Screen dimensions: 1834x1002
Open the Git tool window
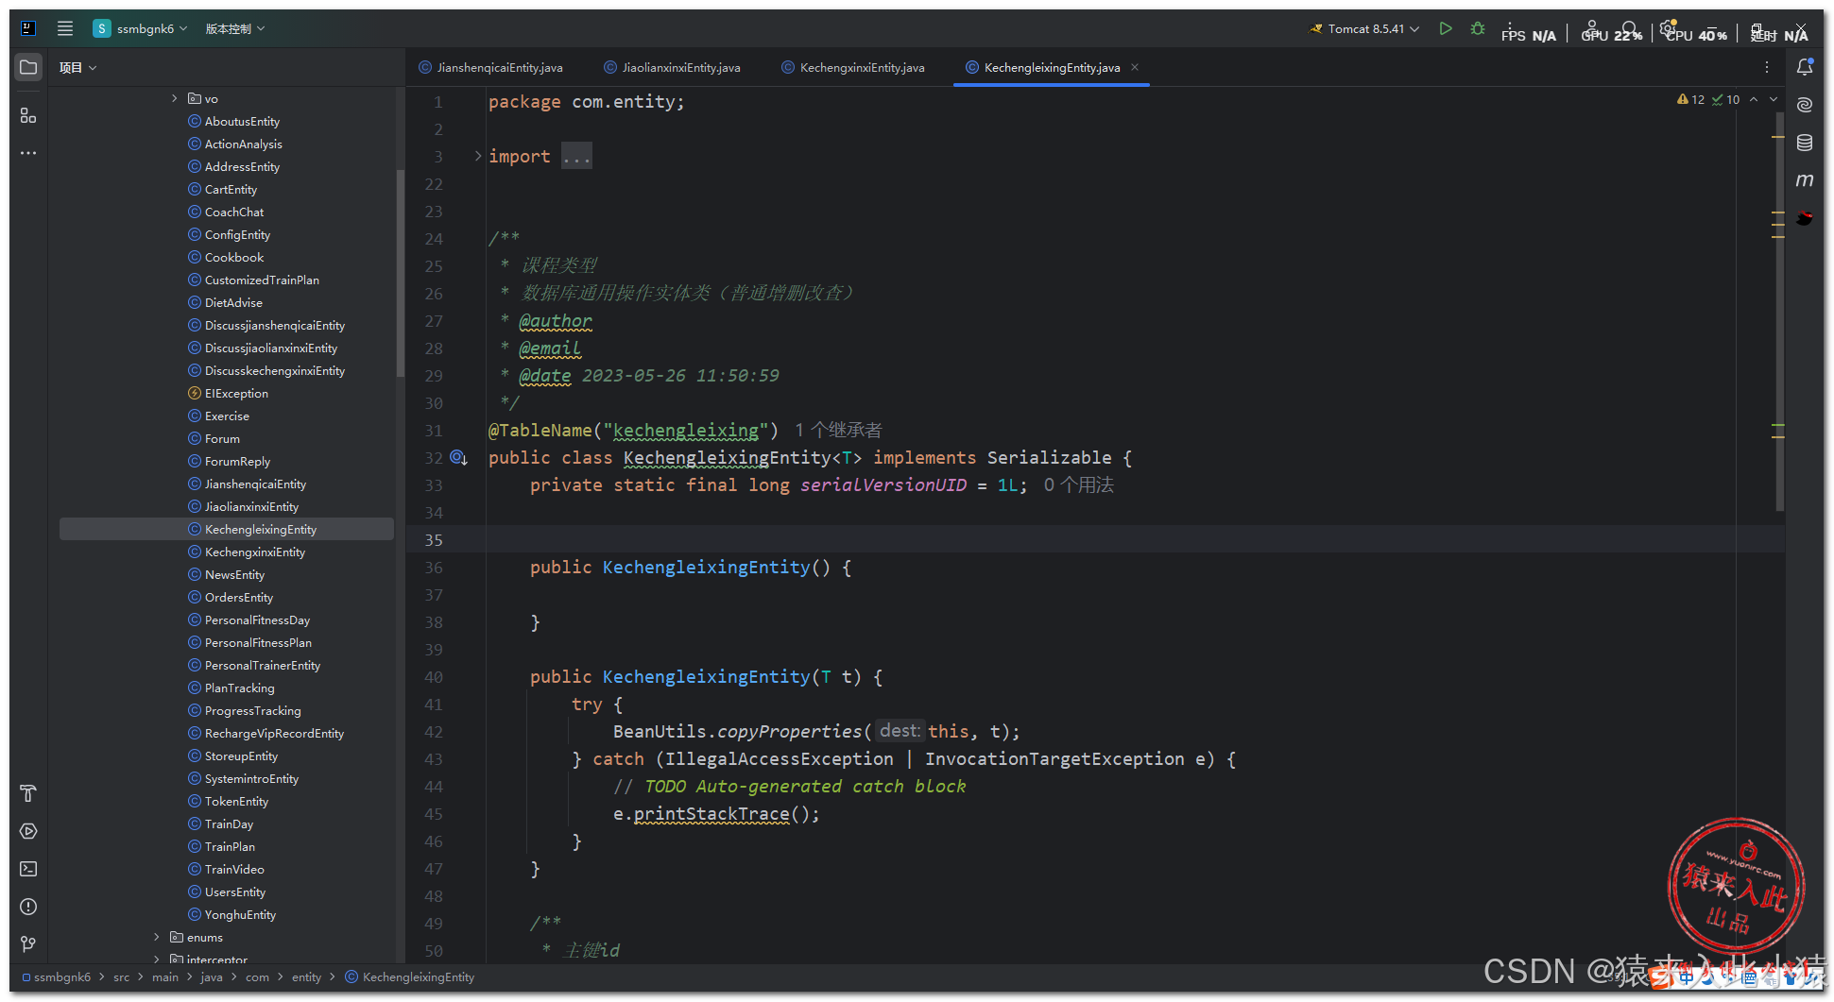(x=28, y=943)
